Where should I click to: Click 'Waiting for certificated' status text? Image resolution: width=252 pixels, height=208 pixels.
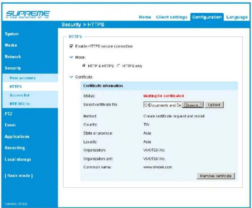point(163,96)
